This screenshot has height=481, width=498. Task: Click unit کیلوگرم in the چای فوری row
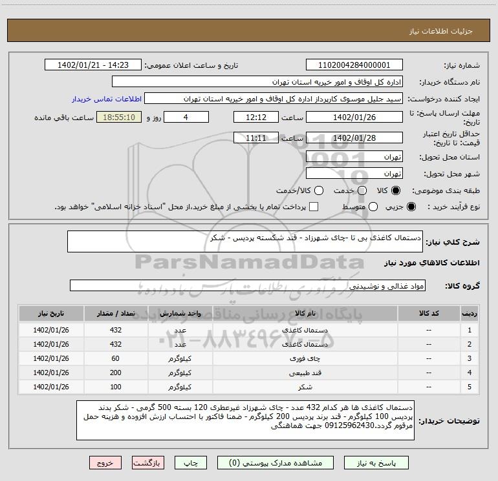180,358
